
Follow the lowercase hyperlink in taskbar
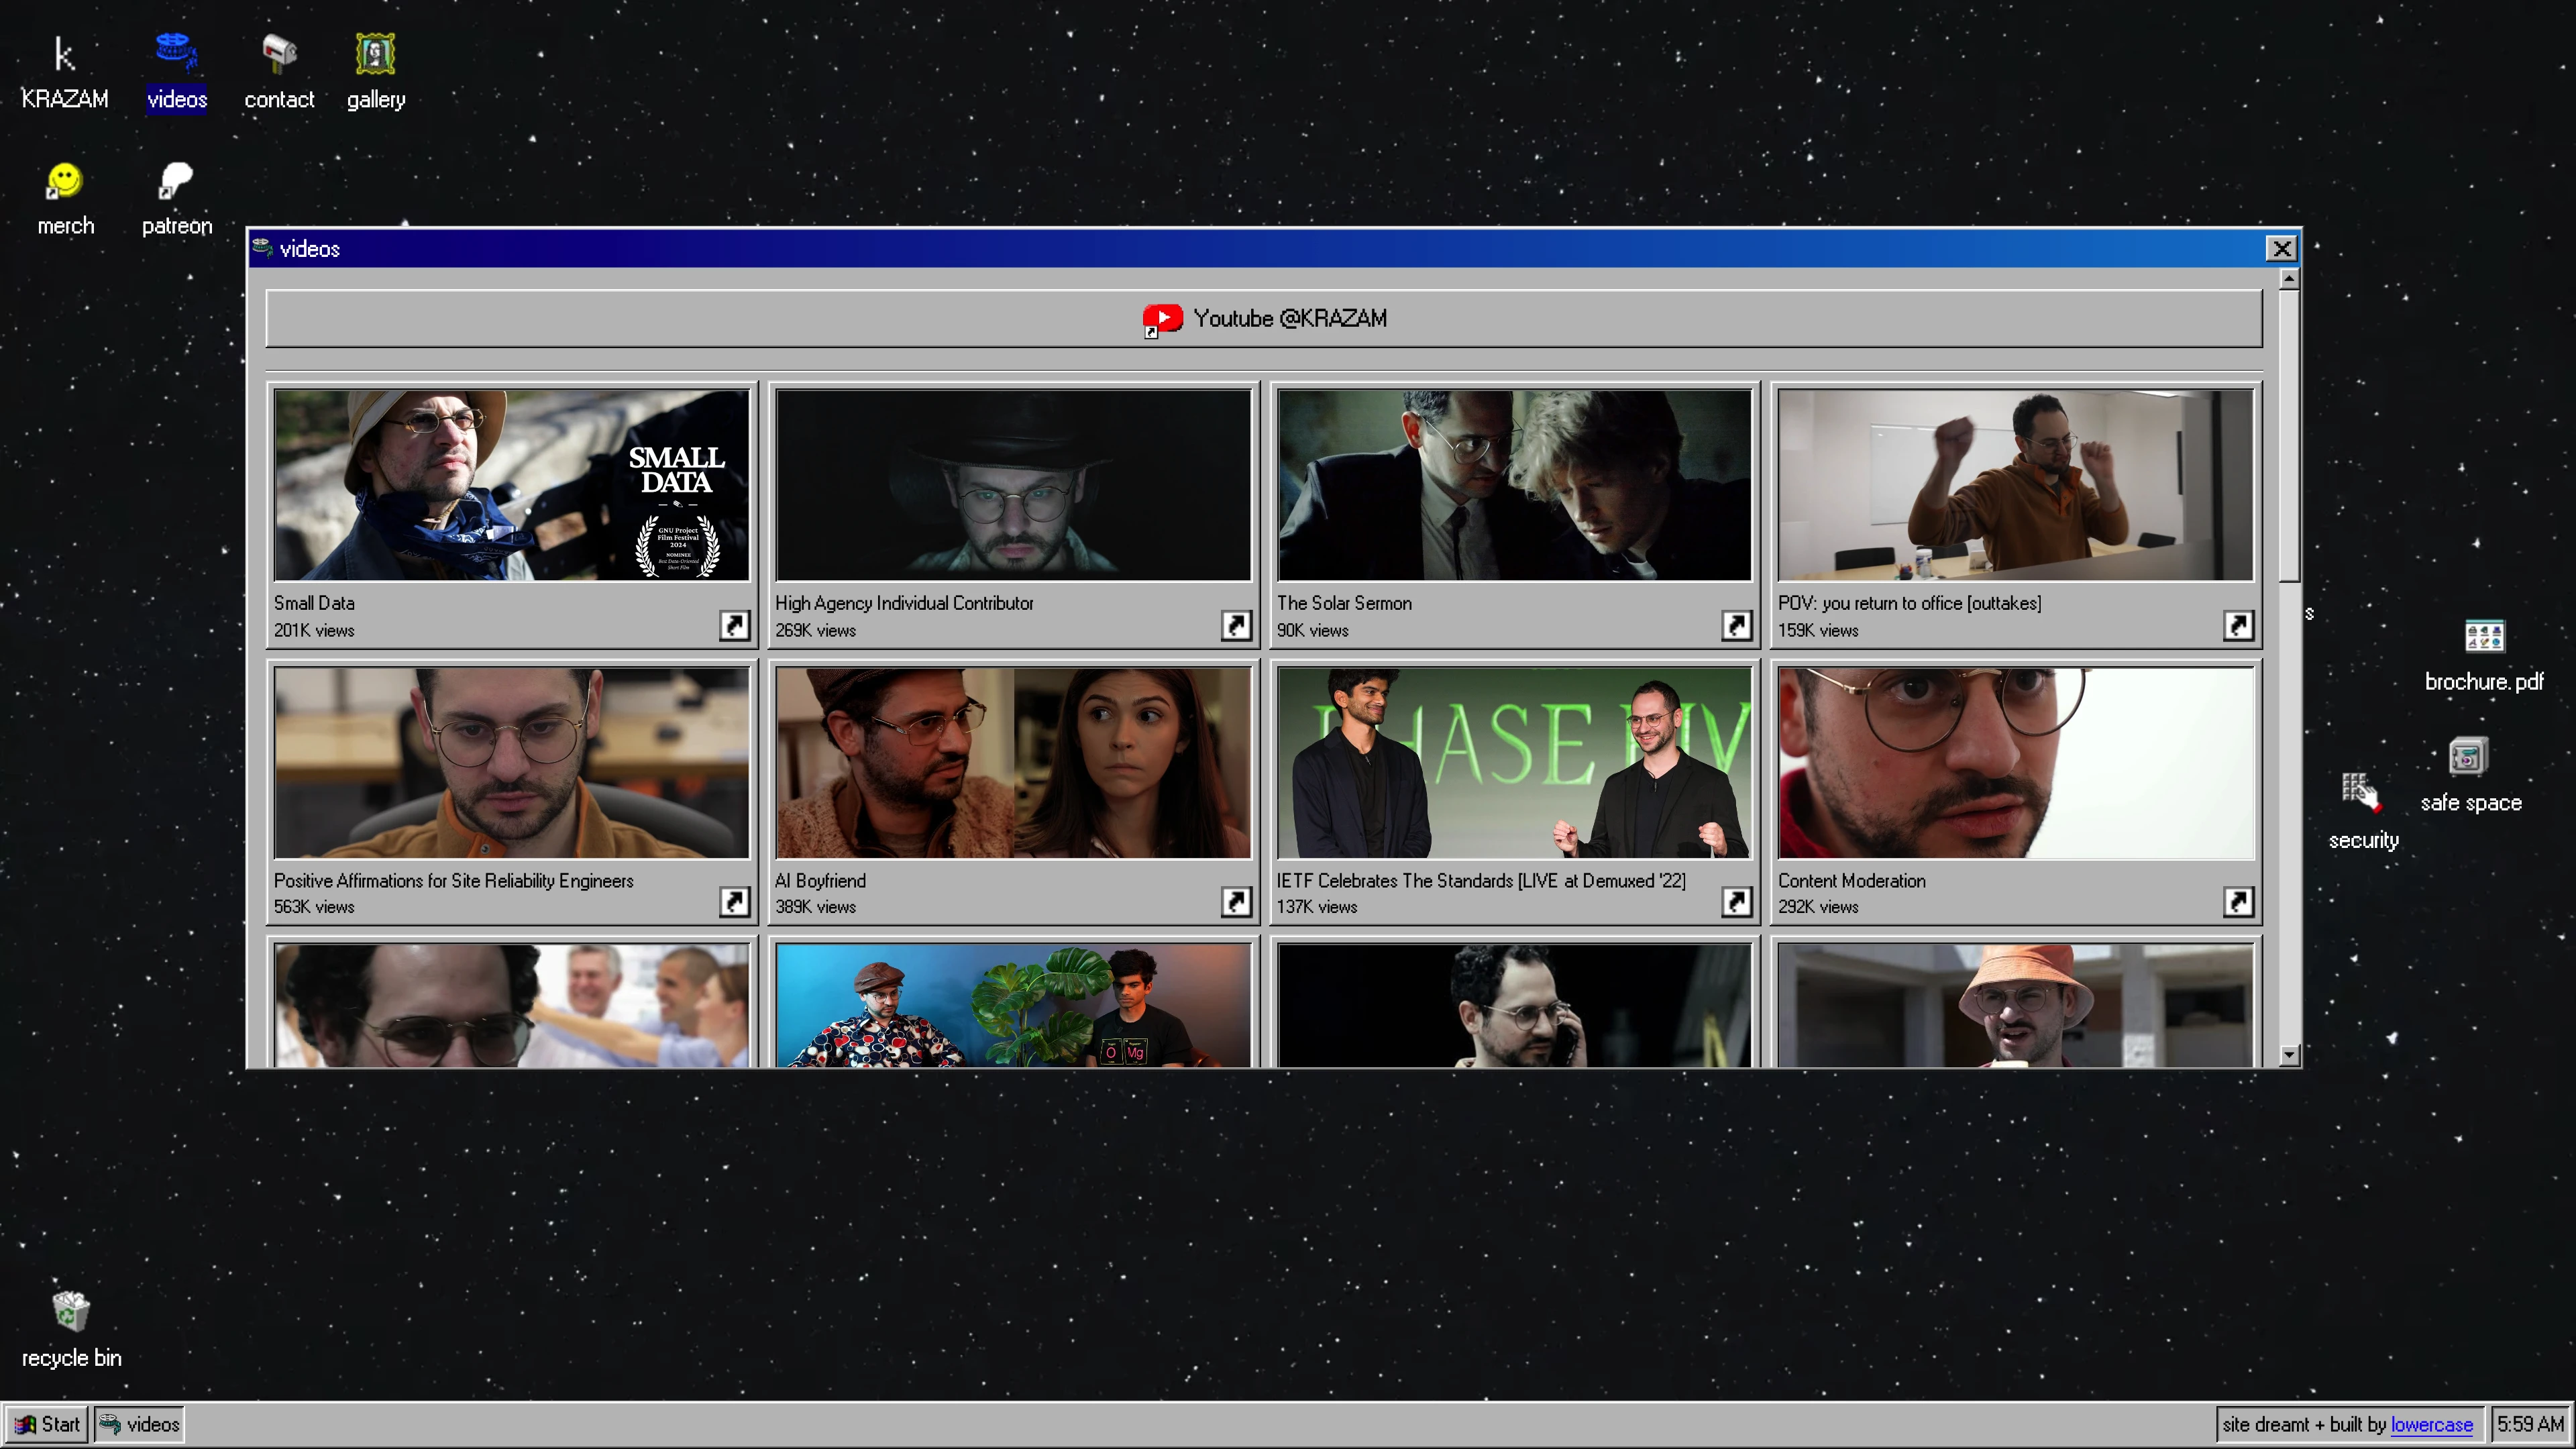(2431, 1424)
